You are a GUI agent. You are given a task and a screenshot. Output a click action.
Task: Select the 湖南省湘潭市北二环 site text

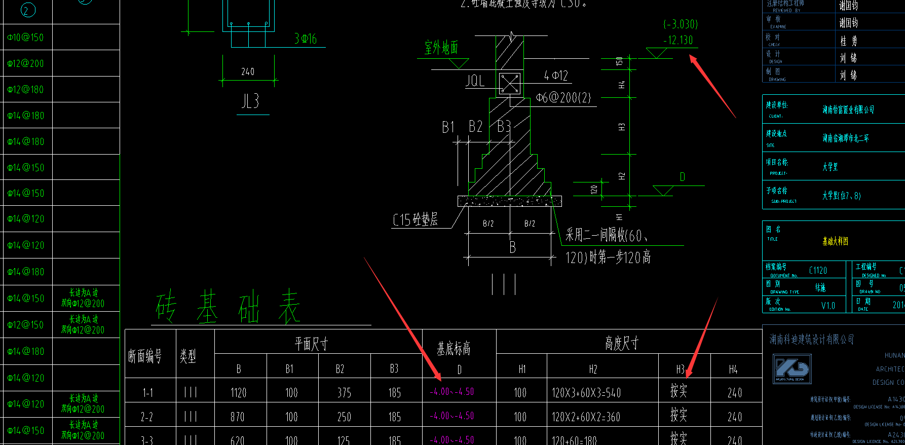[x=845, y=138]
